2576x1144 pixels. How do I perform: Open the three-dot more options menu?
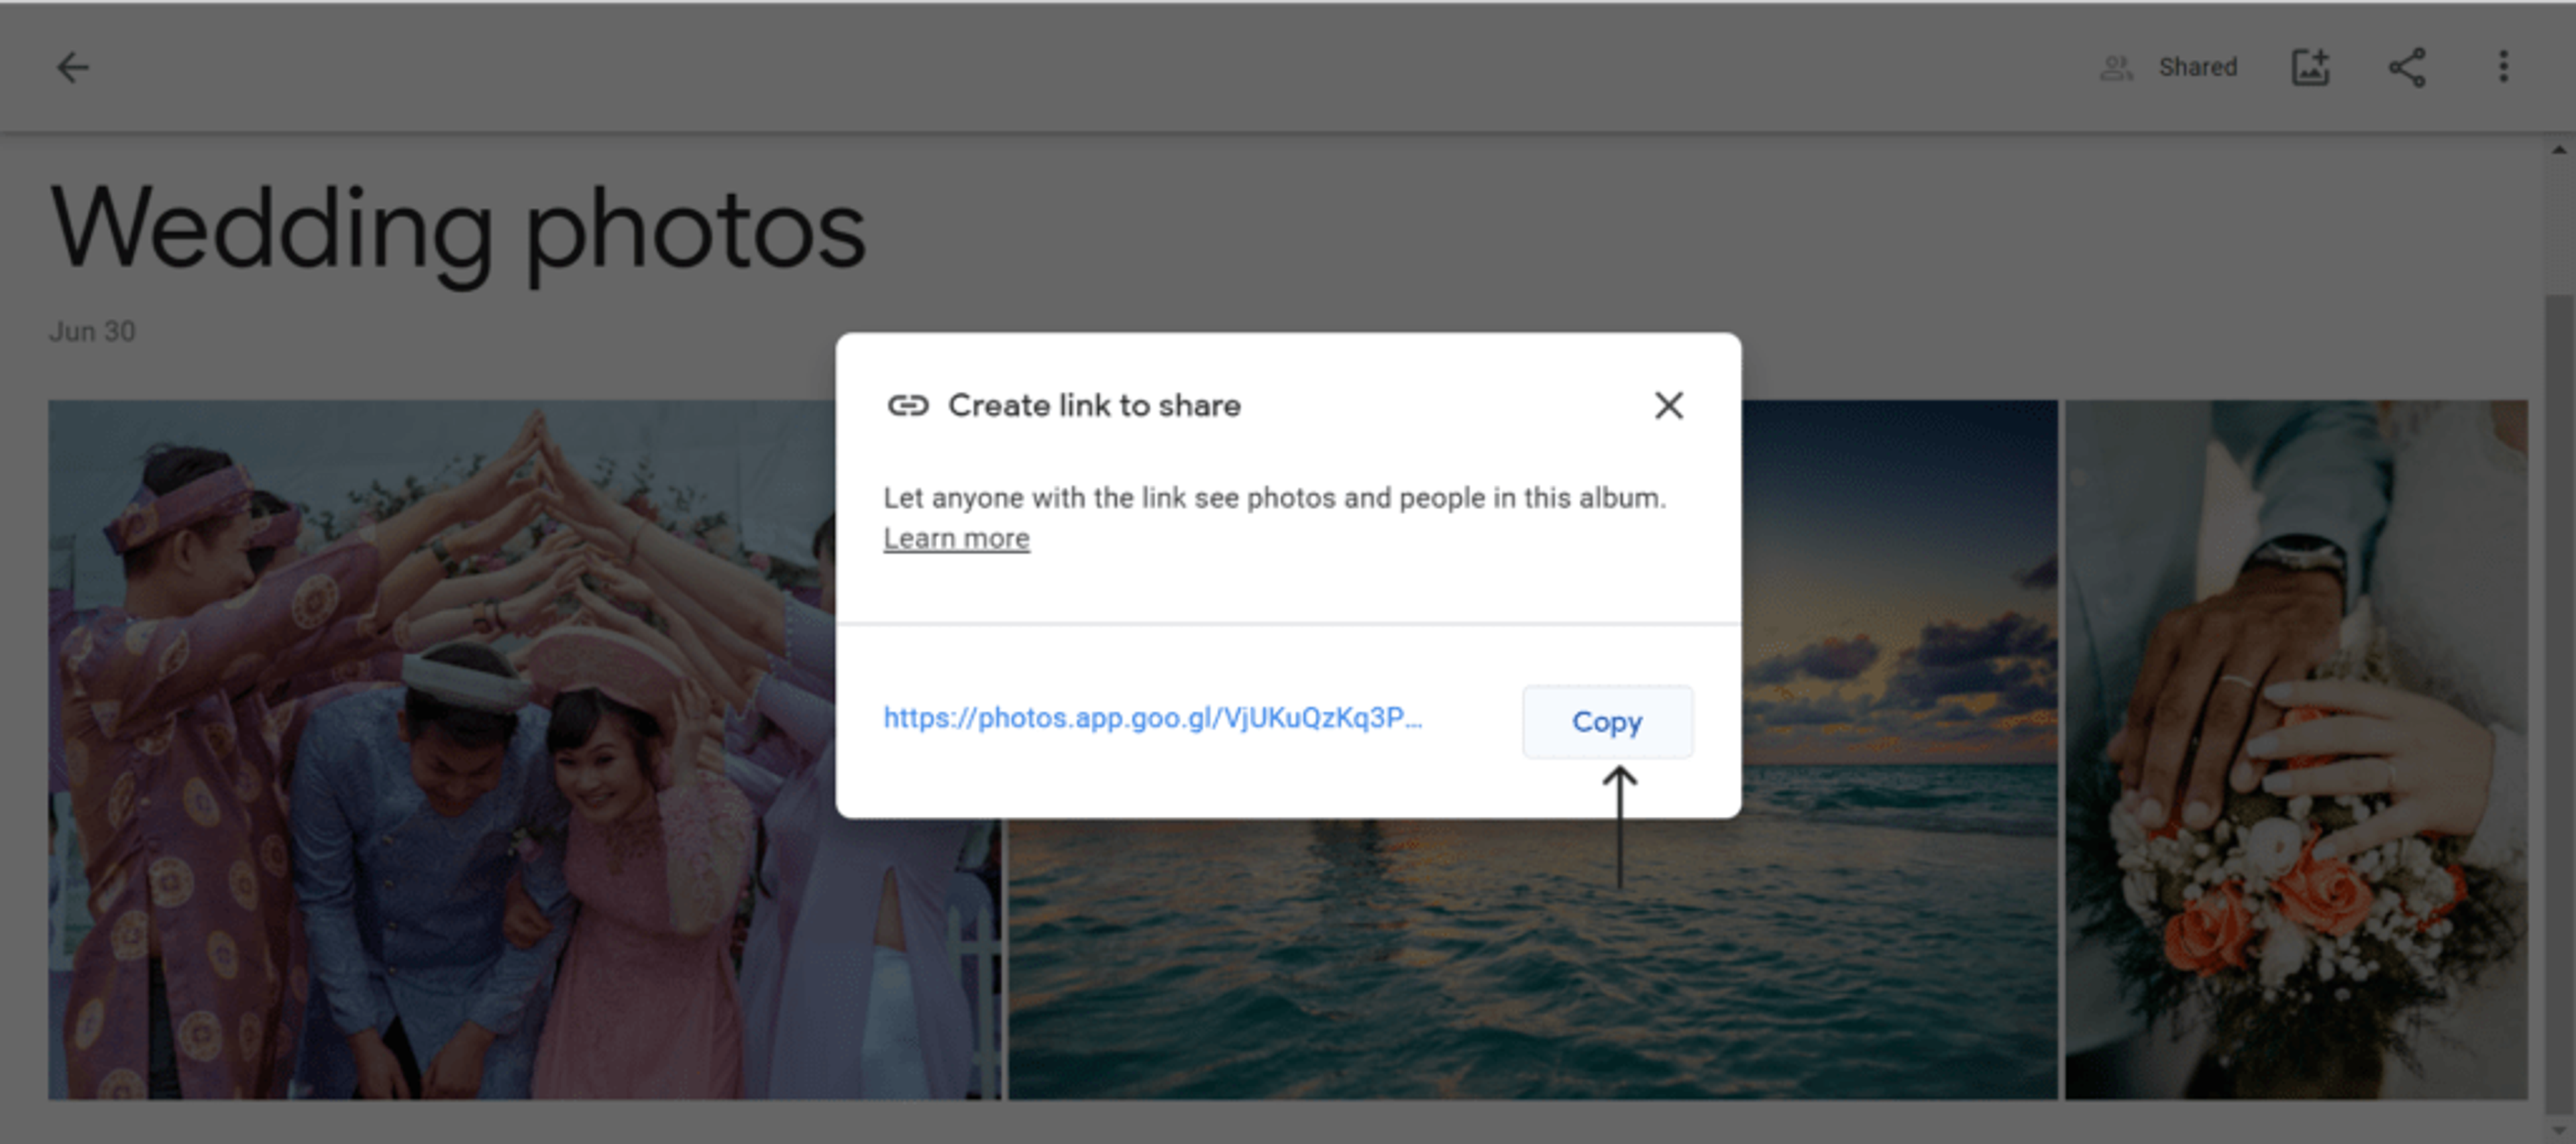point(2503,67)
